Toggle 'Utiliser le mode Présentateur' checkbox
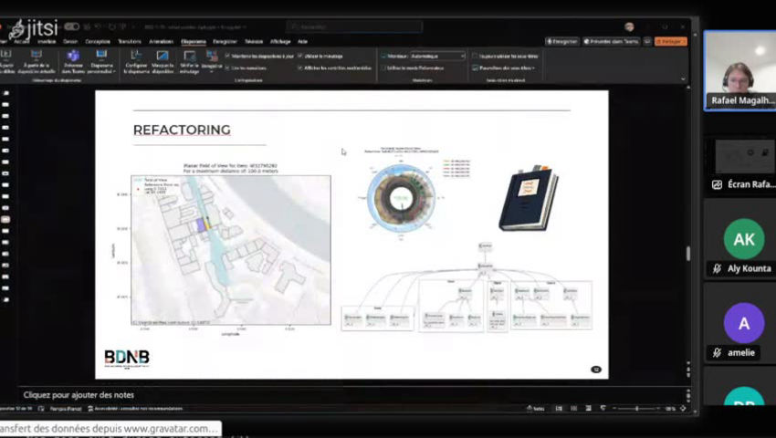 [x=383, y=68]
